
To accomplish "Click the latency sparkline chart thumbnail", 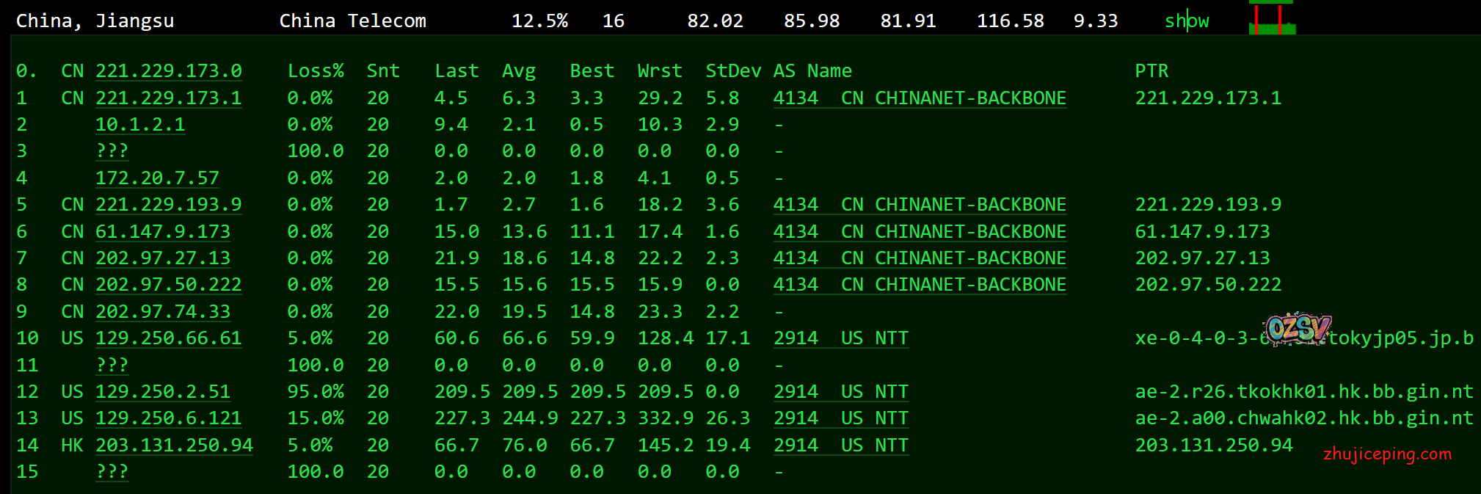I will point(1272,19).
